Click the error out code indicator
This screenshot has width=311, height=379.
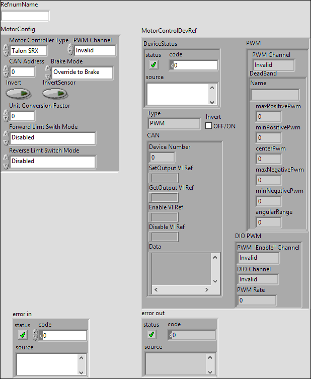pyautogui.click(x=191, y=335)
